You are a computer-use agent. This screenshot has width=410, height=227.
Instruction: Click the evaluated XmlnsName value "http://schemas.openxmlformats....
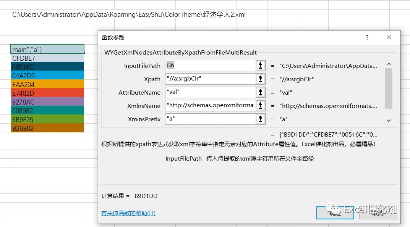click(328, 106)
